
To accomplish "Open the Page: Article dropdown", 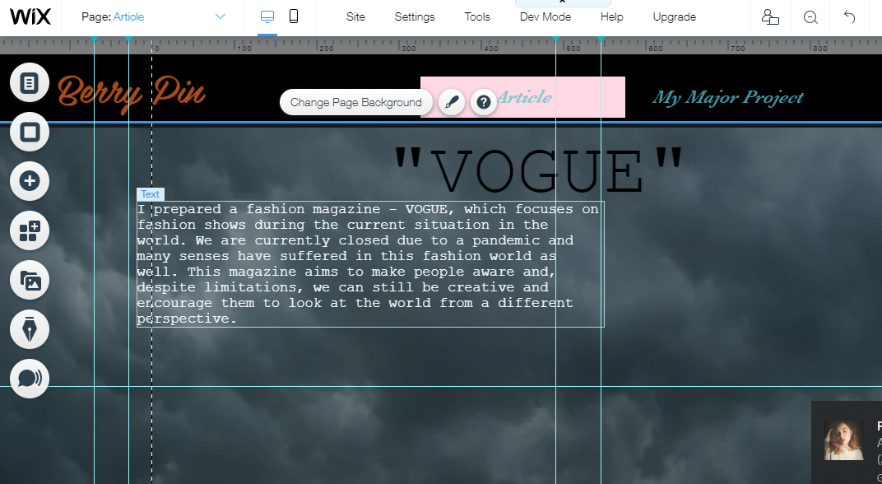I will pyautogui.click(x=153, y=17).
